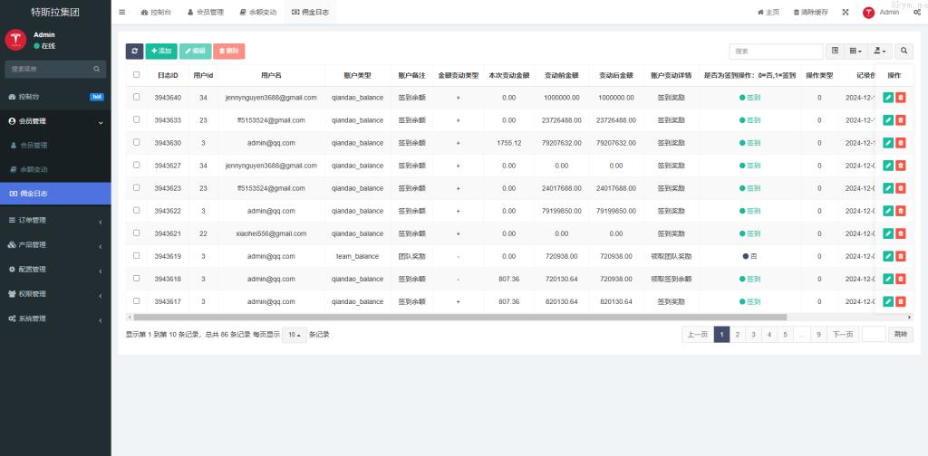Open the rows-per-page 10 dropdown
The width and height of the screenshot is (928, 456).
coord(294,335)
